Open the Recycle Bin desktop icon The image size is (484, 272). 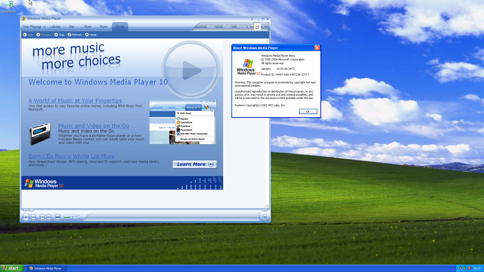[9, 7]
